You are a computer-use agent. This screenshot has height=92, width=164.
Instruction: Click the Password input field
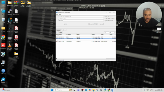[x=83, y=21]
